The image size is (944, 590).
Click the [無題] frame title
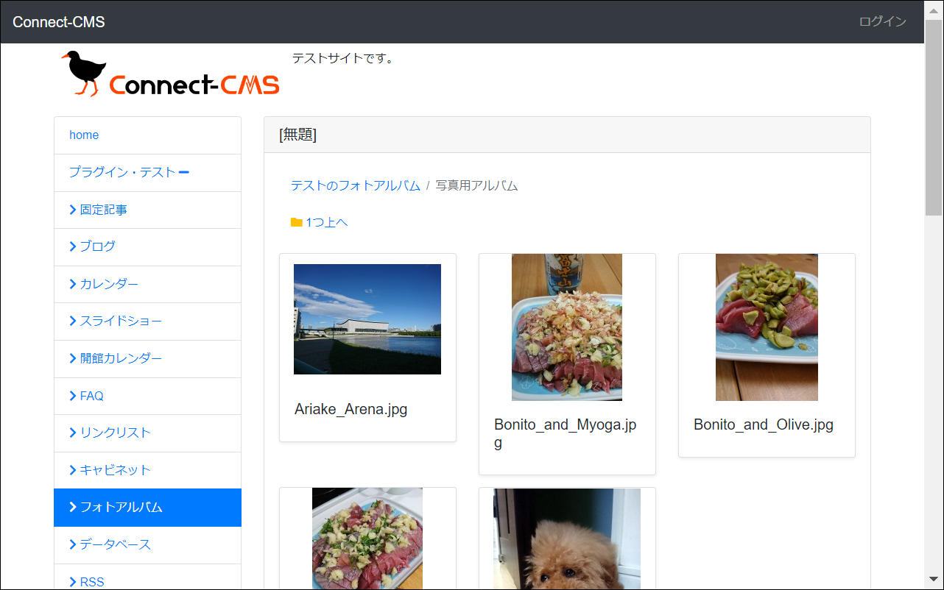(298, 135)
